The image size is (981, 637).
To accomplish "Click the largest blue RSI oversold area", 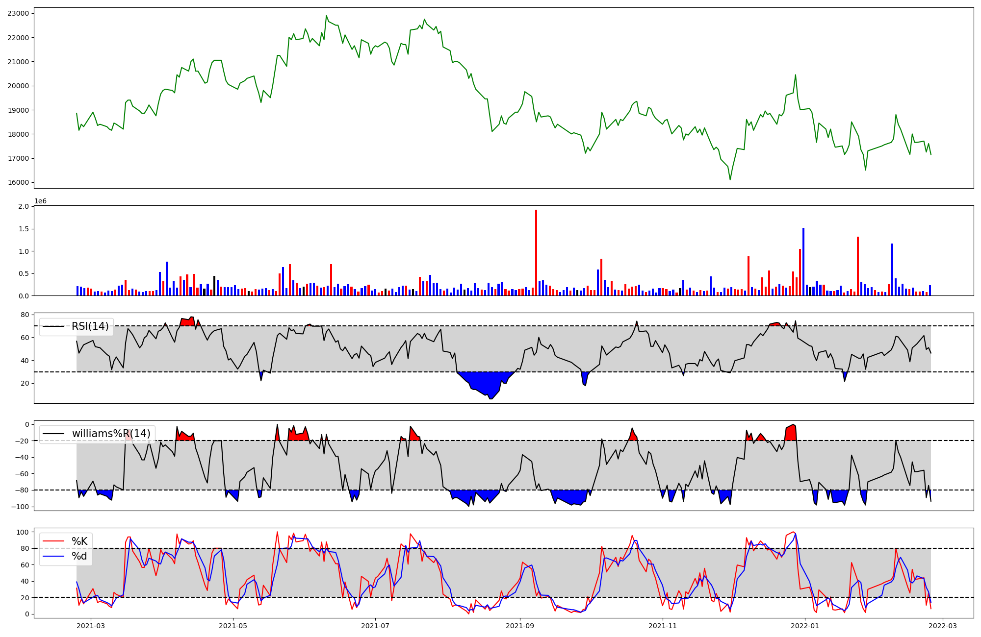I will tap(486, 382).
